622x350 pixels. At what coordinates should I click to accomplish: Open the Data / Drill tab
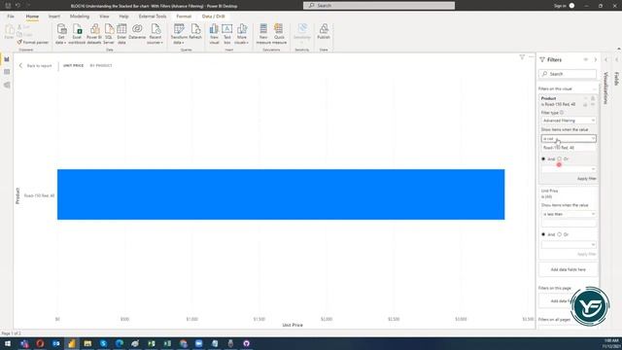click(214, 17)
